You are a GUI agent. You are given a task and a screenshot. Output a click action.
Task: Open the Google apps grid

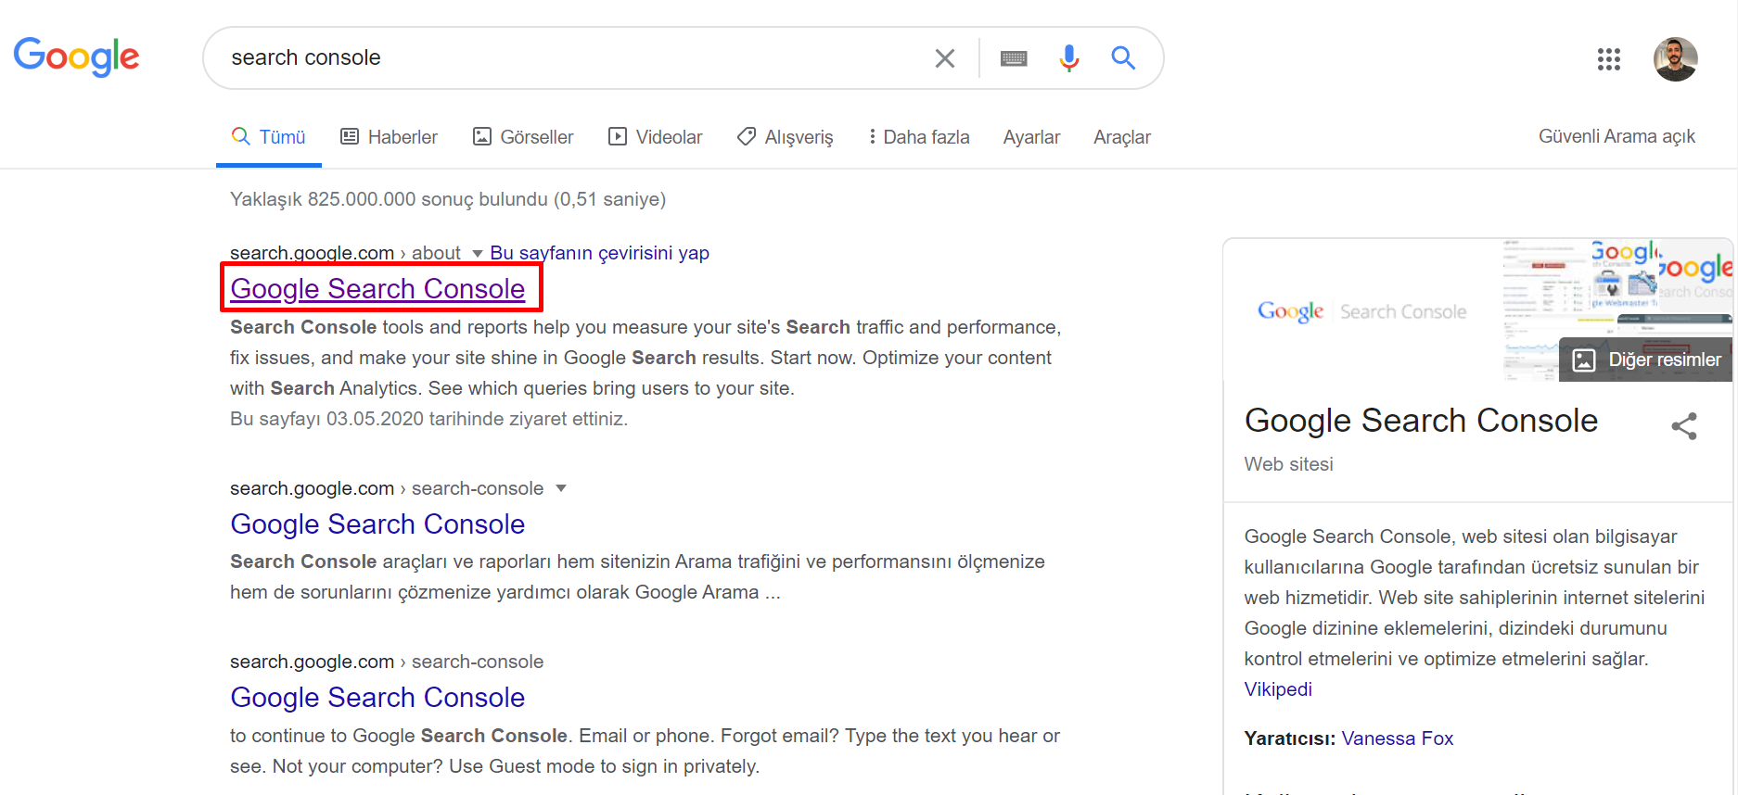pyautogui.click(x=1608, y=59)
